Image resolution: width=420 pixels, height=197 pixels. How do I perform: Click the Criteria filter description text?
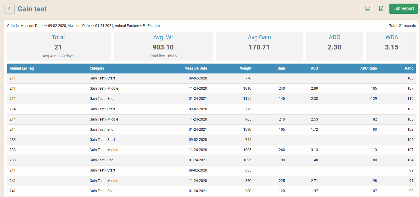coord(83,26)
